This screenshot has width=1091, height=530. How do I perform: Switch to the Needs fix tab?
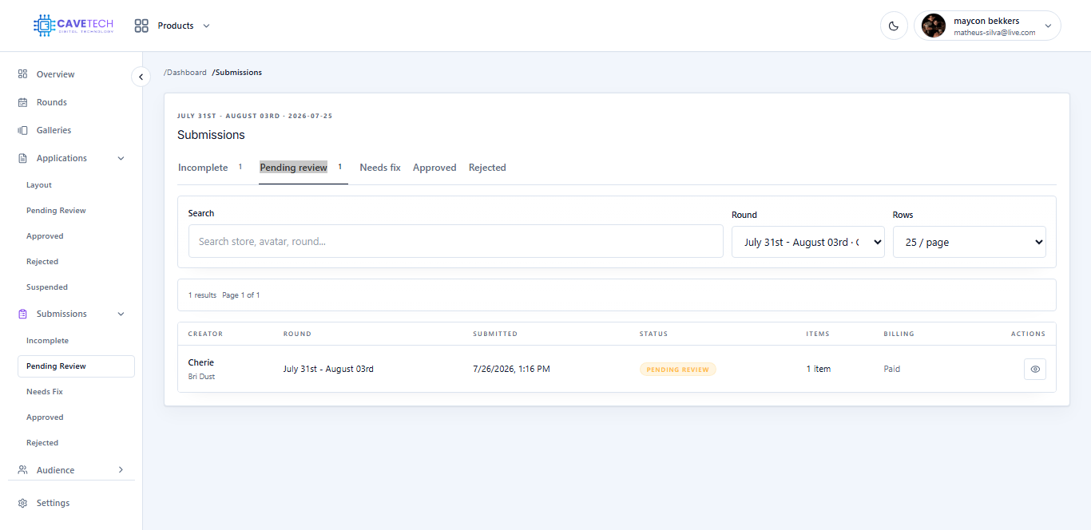click(380, 168)
